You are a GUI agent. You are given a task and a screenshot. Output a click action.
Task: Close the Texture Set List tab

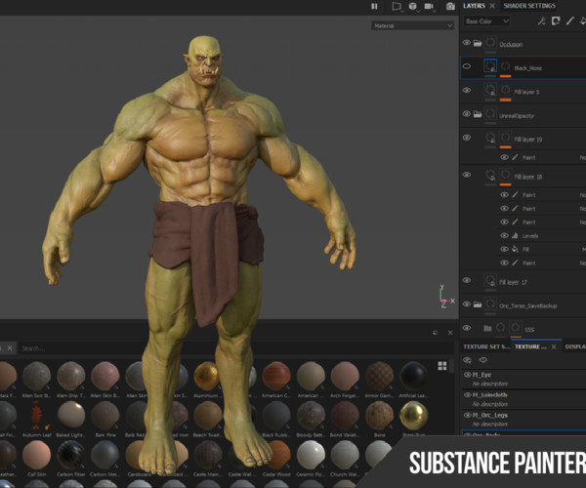click(554, 346)
